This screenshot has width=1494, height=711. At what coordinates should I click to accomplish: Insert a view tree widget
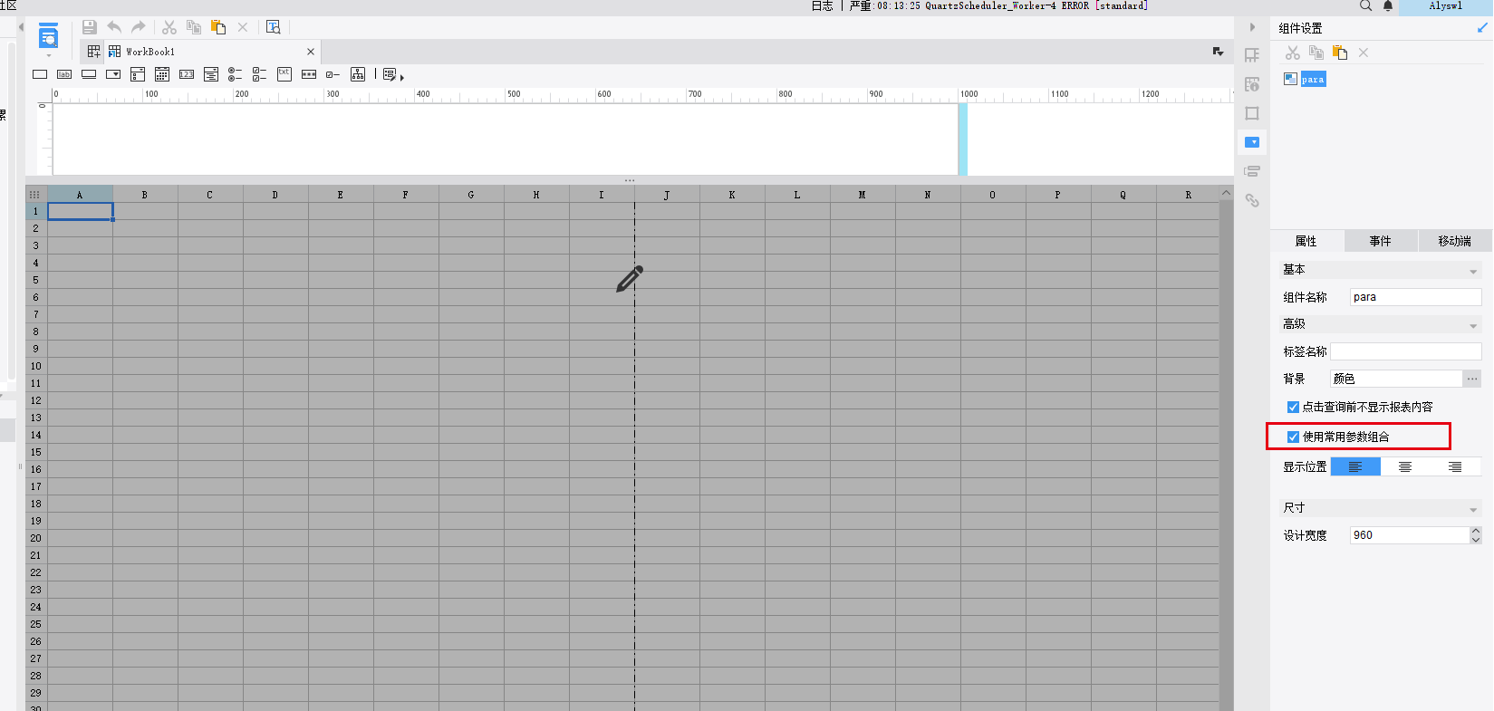point(358,74)
